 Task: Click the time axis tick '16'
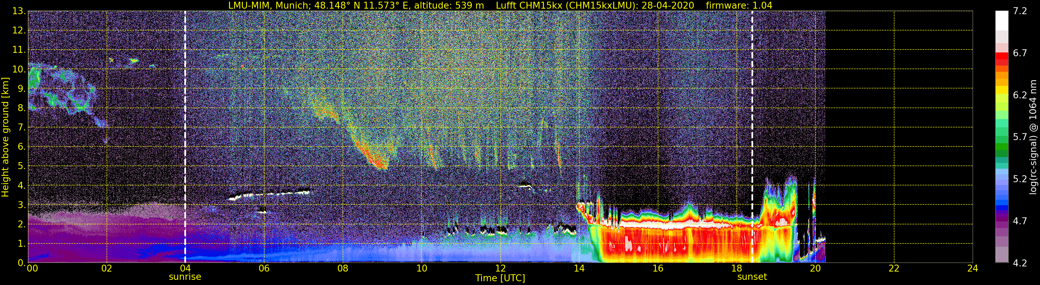point(658,268)
